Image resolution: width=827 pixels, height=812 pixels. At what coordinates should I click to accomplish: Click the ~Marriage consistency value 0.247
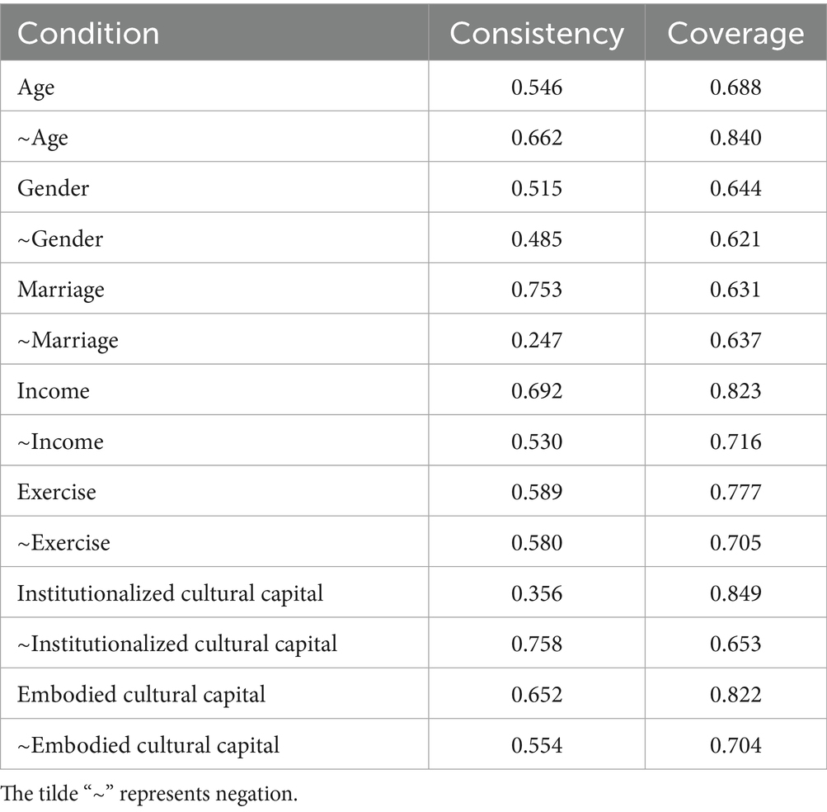(537, 340)
